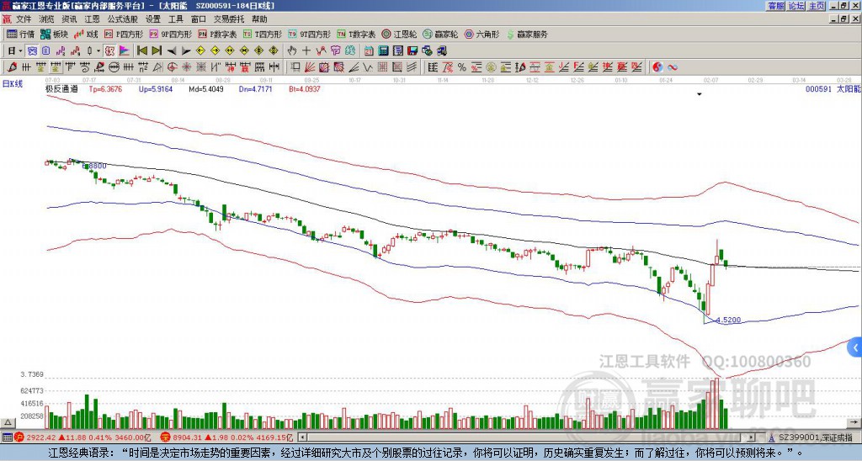Open the 六角形 hexagon tool
The height and width of the screenshot is (461, 862).
482,34
